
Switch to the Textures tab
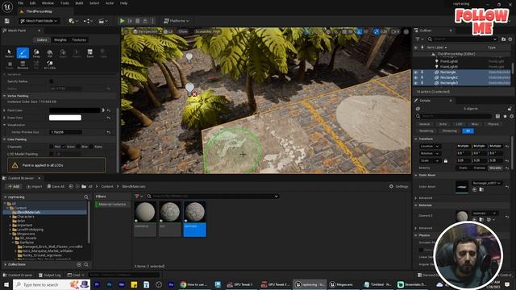79,39
